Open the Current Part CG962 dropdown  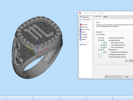tap(118, 17)
